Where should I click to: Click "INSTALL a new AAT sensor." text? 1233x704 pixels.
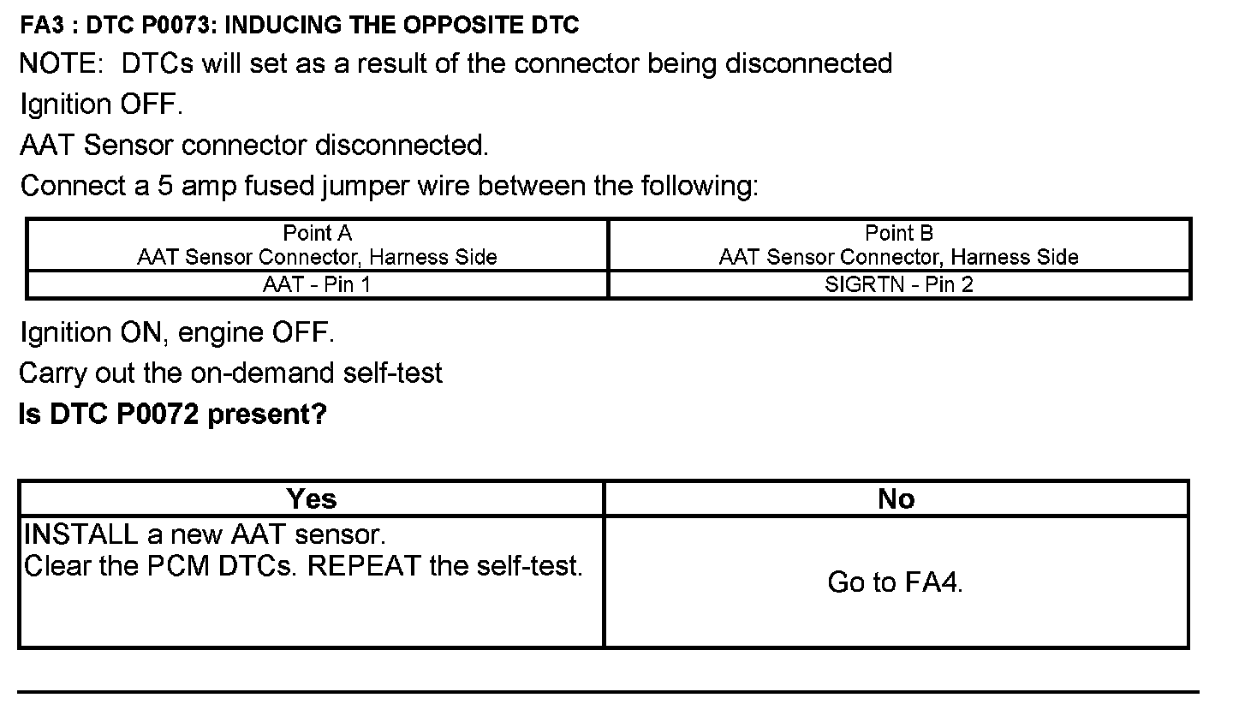(x=205, y=535)
